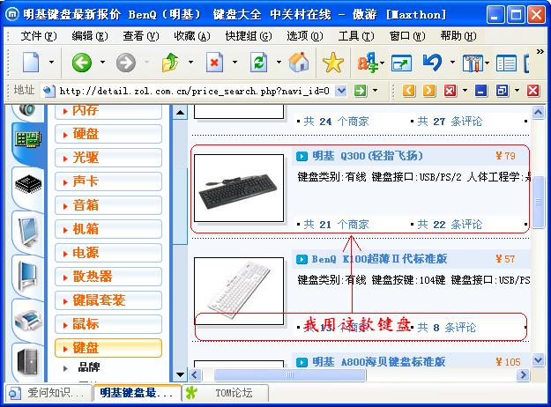Click the Up folder arrow icon
The width and height of the screenshot is (551, 407).
[170, 63]
